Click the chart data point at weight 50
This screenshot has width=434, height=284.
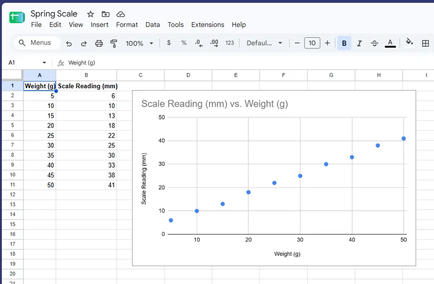[404, 139]
